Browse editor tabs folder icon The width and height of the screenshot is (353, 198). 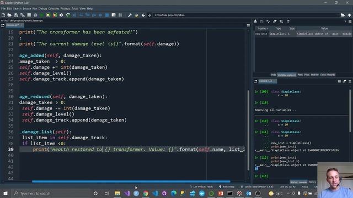(x=3, y=25)
